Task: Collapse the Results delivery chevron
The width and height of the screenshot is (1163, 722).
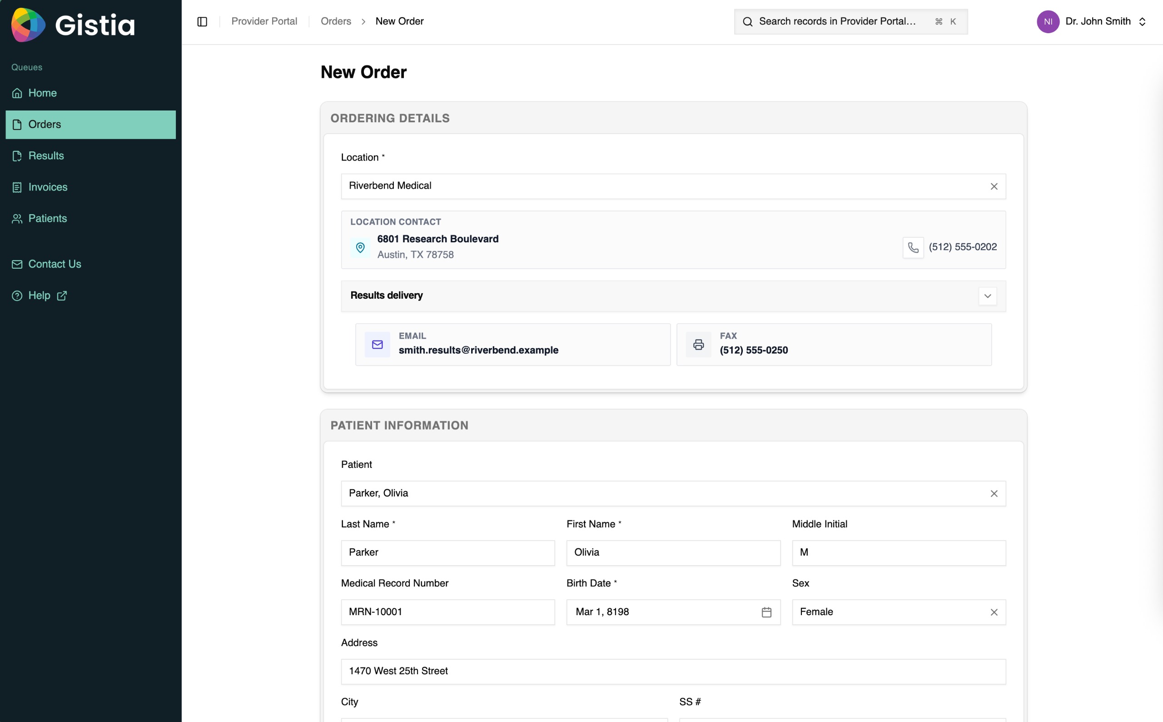Action: [988, 296]
